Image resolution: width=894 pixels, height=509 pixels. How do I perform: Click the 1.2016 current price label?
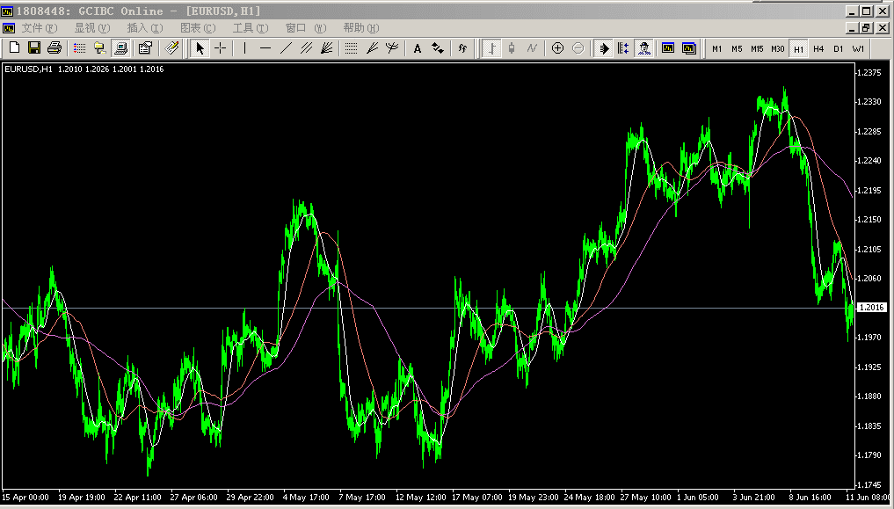870,307
